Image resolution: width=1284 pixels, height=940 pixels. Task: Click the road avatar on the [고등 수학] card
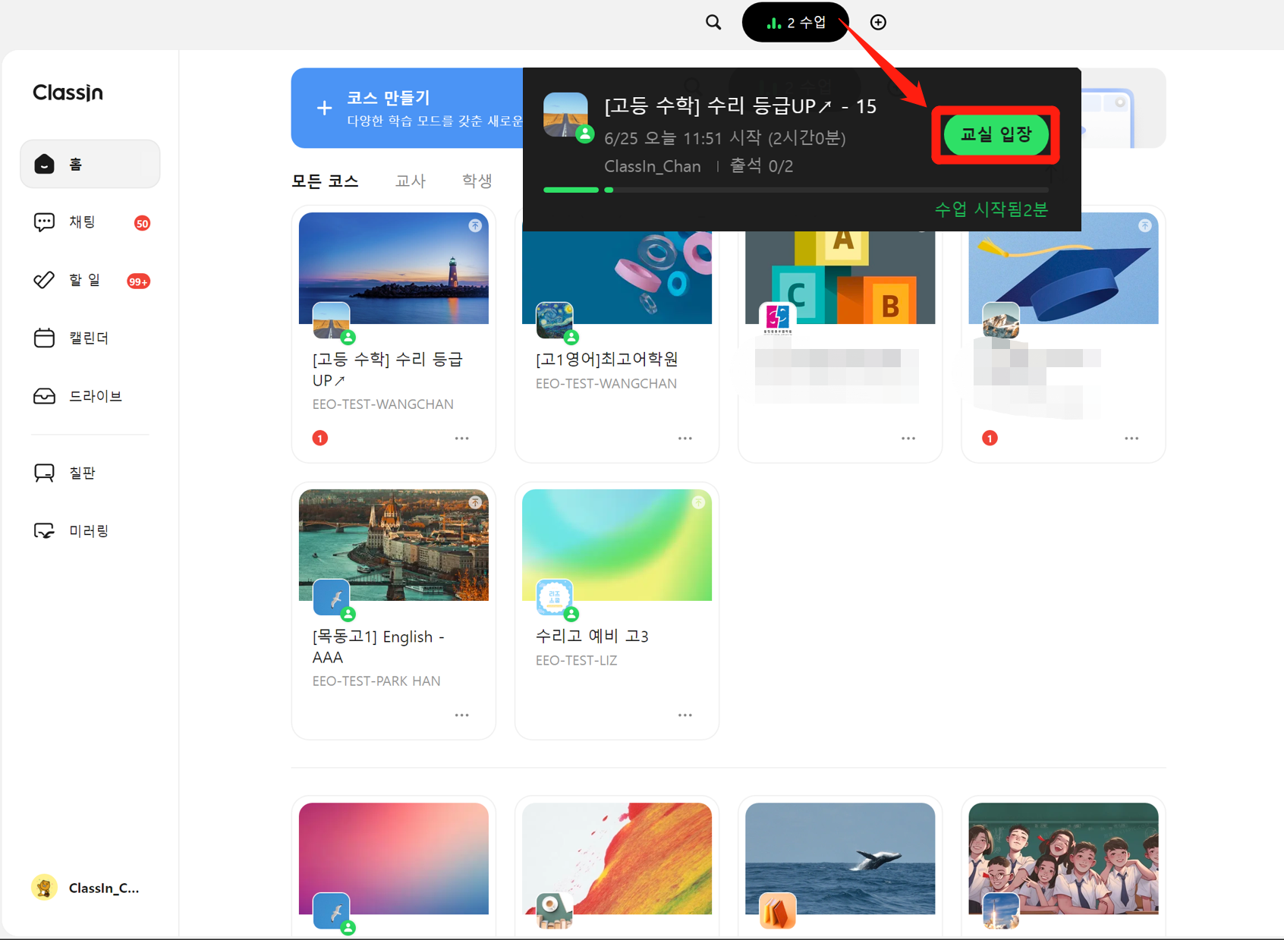(x=332, y=321)
